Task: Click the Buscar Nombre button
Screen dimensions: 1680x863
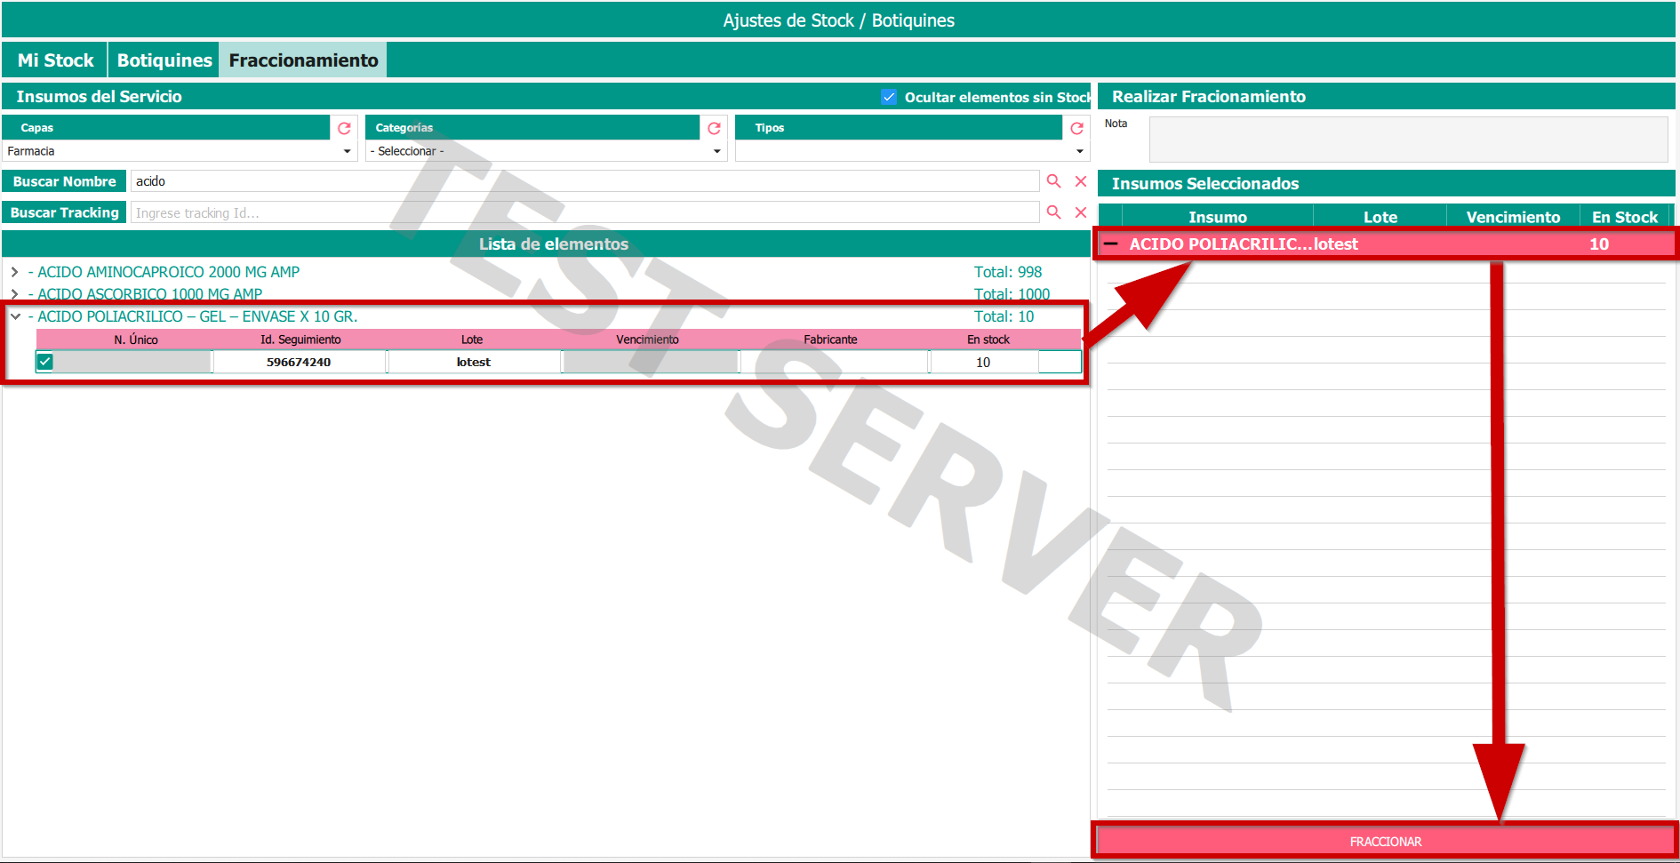Action: pos(64,181)
